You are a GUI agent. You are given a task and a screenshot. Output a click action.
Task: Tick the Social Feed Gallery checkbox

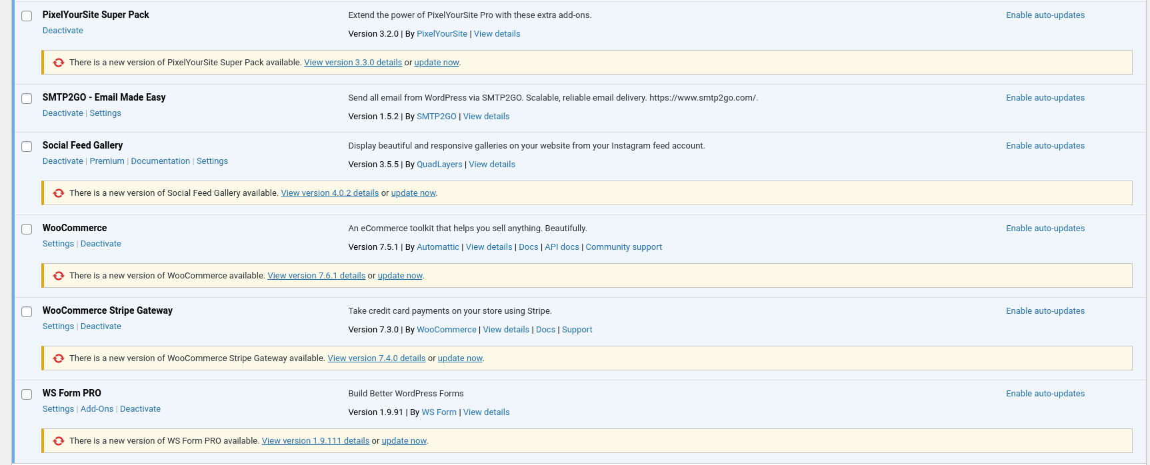click(x=27, y=147)
